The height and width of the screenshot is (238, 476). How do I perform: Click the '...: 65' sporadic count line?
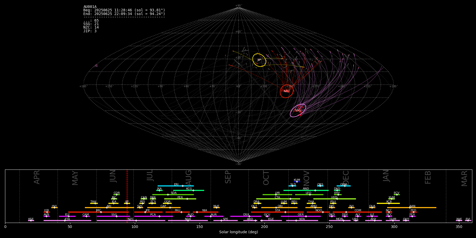click(x=91, y=21)
